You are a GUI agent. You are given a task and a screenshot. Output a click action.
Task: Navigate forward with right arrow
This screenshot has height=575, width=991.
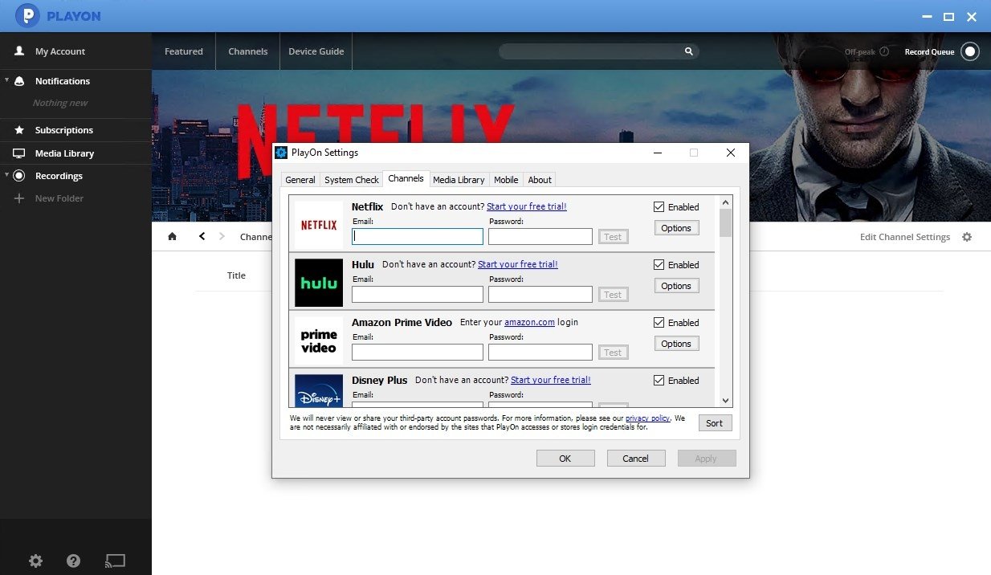(x=222, y=236)
